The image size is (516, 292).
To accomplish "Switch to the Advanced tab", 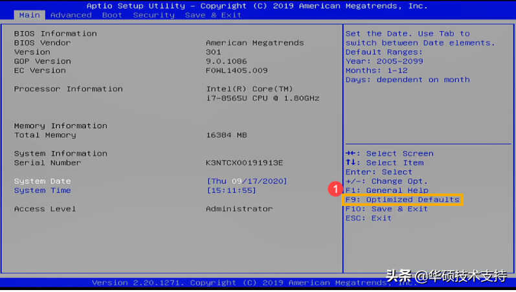I will coord(71,15).
